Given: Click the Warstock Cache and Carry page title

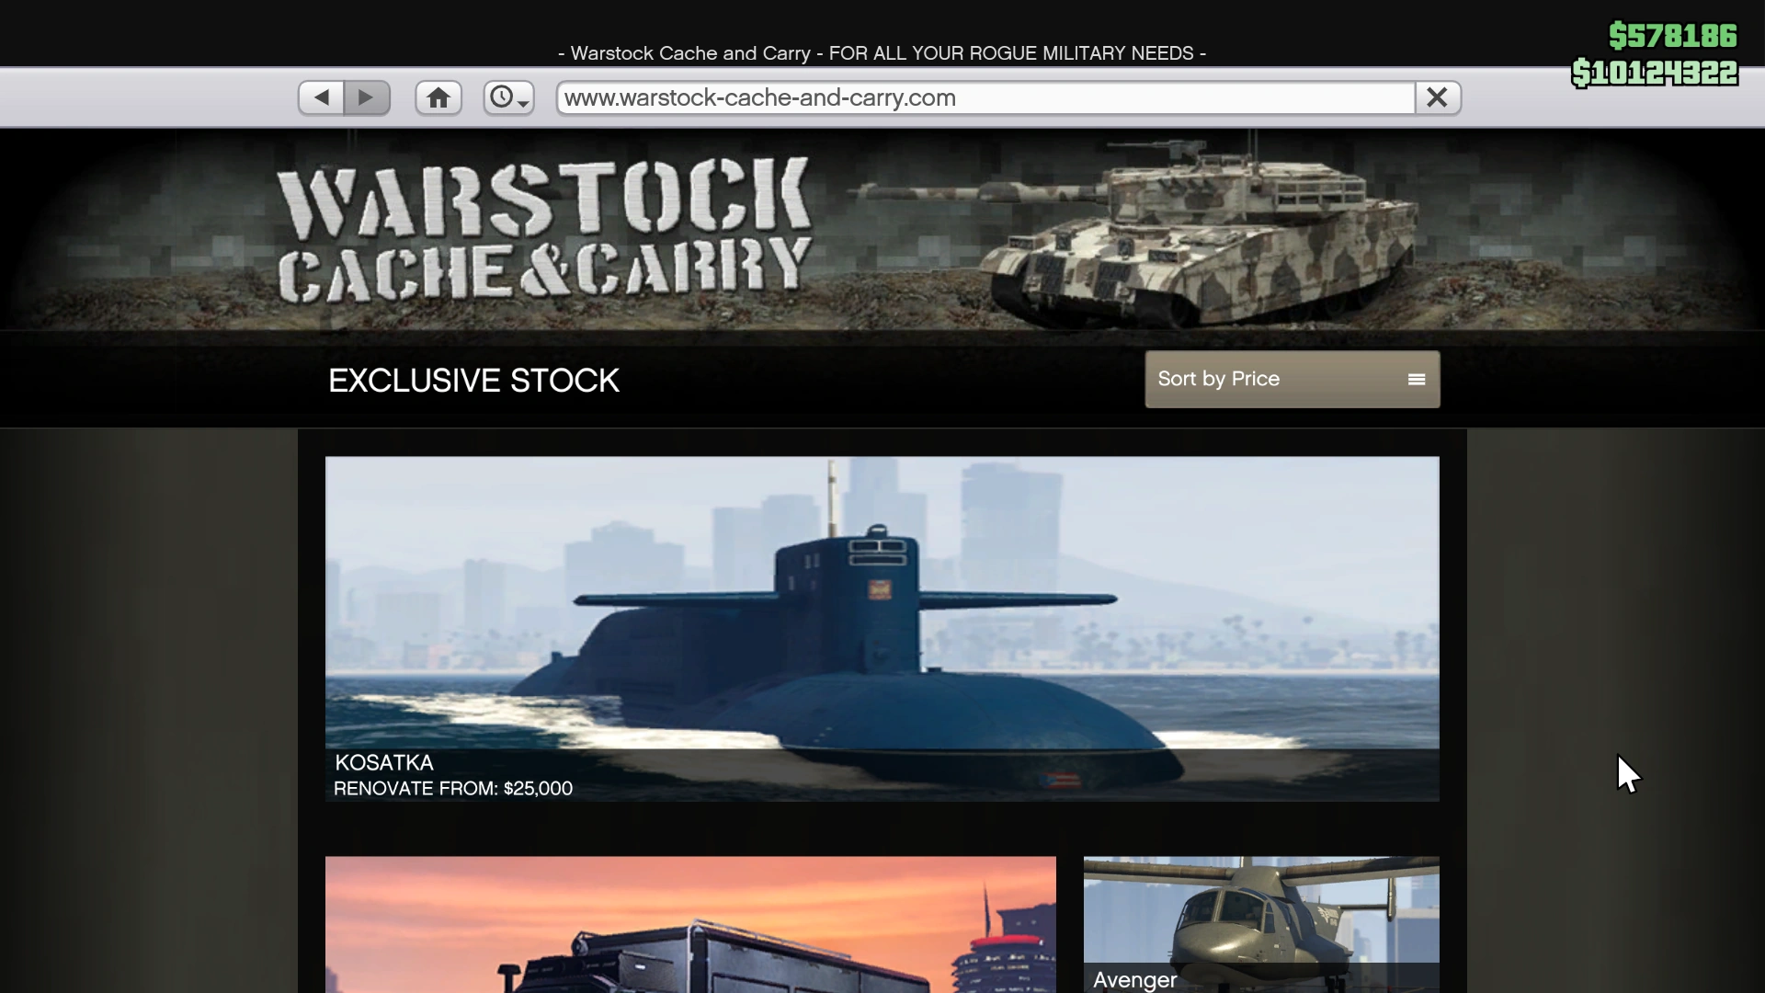Looking at the screenshot, I should 881,53.
